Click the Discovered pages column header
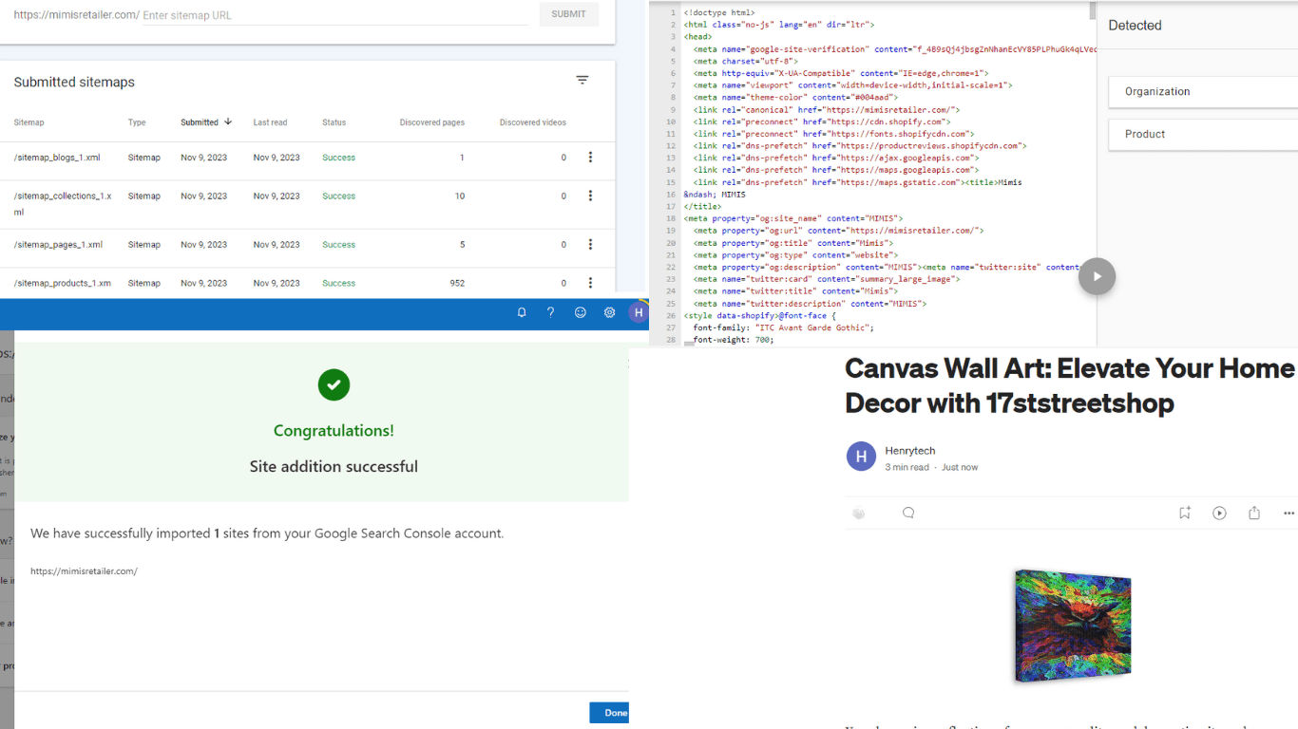1298x729 pixels. [432, 122]
